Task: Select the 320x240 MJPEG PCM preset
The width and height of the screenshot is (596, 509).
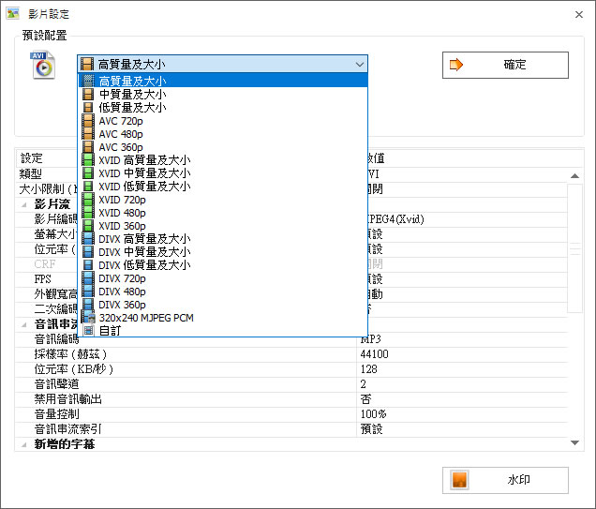Action: 223,318
